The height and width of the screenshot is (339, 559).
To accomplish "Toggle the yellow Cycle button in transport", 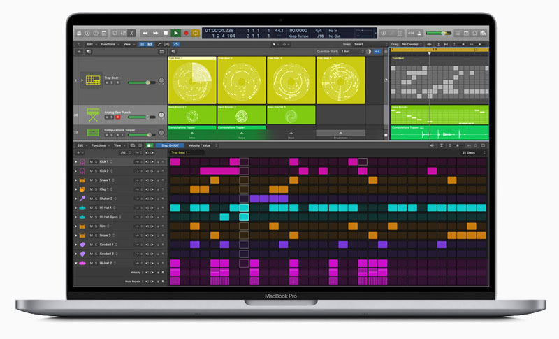I will (x=196, y=33).
